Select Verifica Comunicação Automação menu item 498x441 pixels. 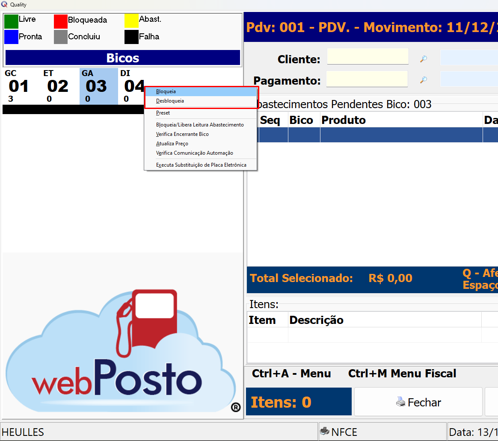pos(200,153)
